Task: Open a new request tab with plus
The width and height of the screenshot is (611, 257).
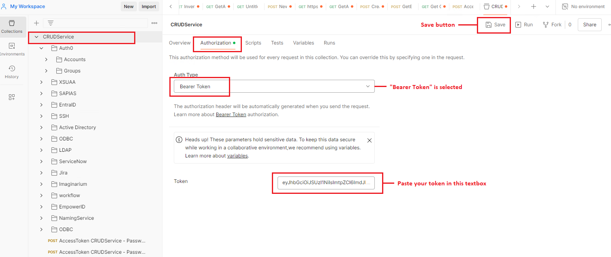Action: pos(534,6)
